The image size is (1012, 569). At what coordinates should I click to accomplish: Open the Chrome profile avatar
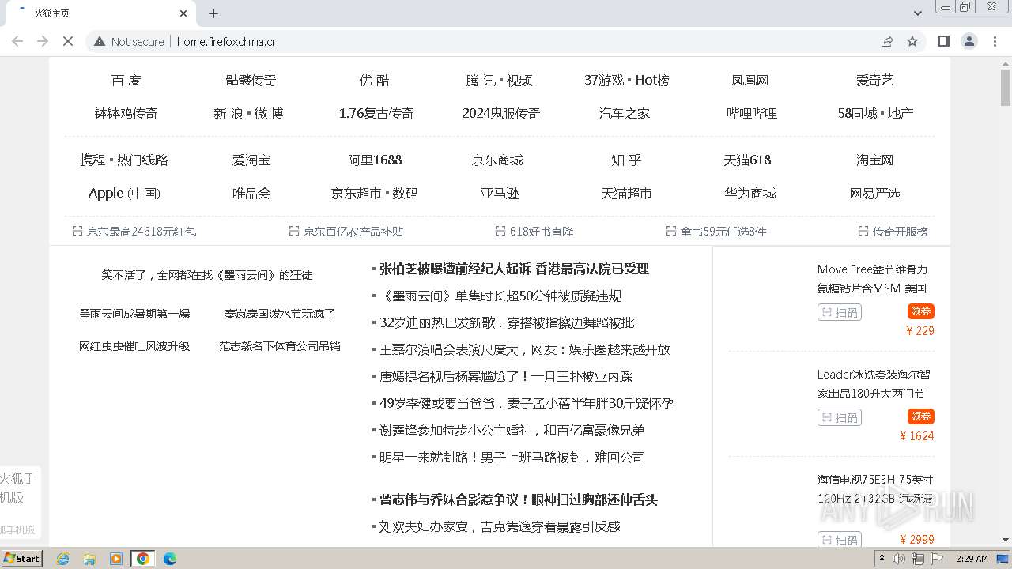coord(969,41)
